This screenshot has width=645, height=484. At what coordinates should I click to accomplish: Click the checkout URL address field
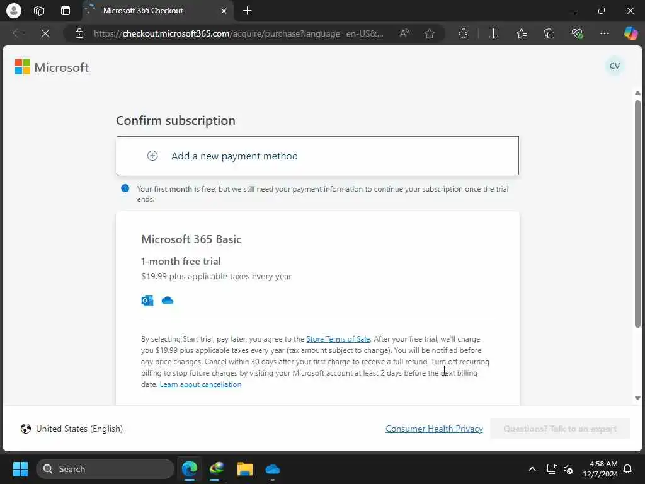click(239, 33)
